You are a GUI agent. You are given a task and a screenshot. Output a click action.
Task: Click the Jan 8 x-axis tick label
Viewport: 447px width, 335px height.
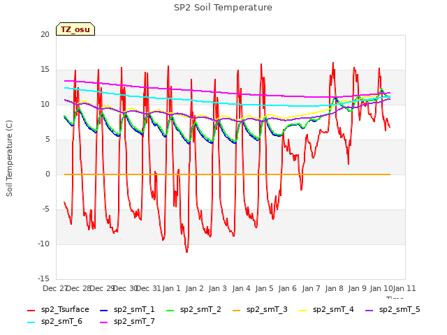pos(335,288)
